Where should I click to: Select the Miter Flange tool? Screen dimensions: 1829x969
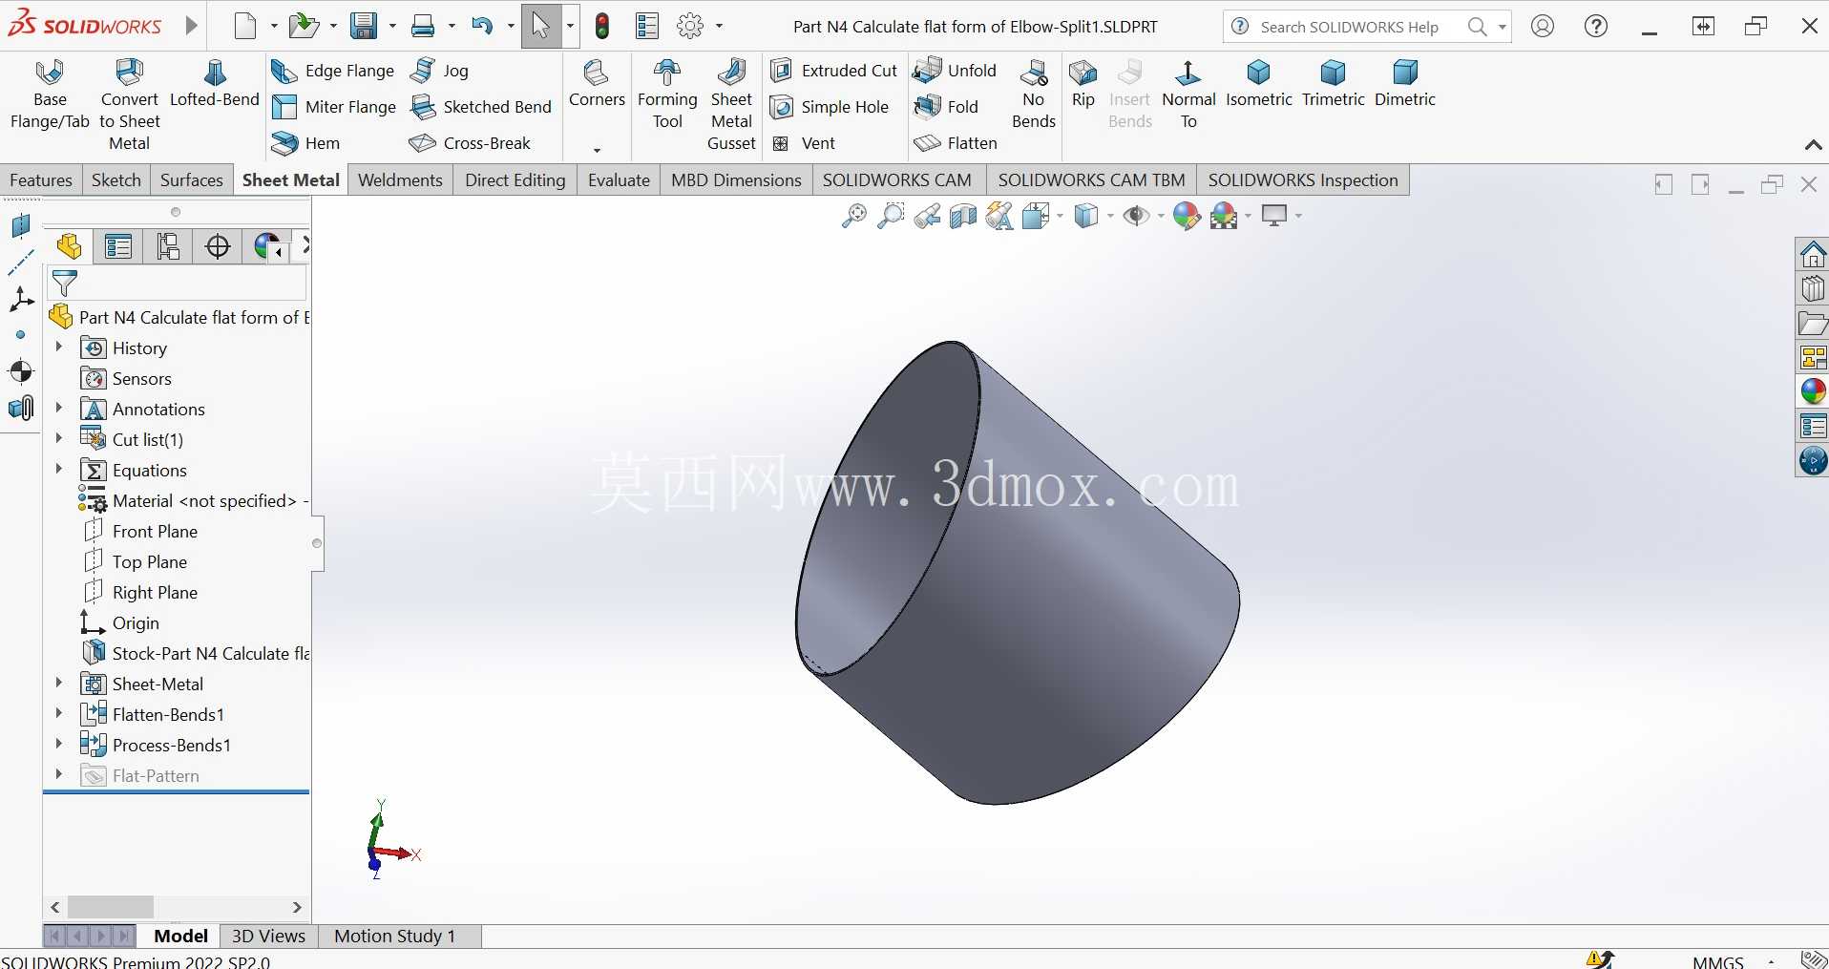click(x=333, y=107)
